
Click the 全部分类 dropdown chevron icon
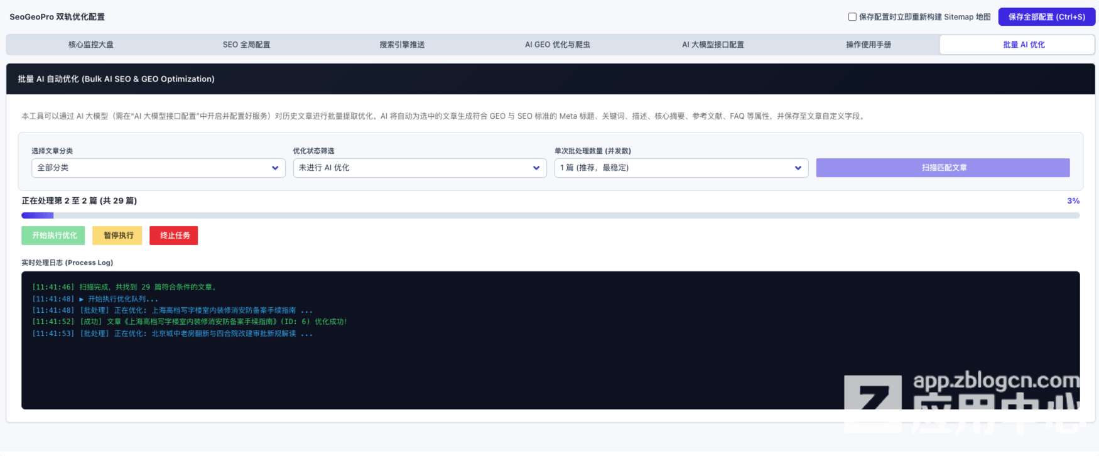(x=275, y=168)
